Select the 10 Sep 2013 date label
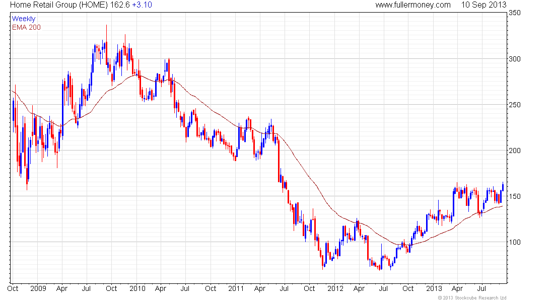 point(483,5)
